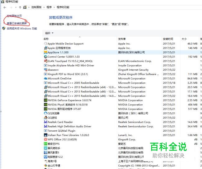
Task: Click the Tencent QQMail Plugin icon
Action: [x=45, y=131]
